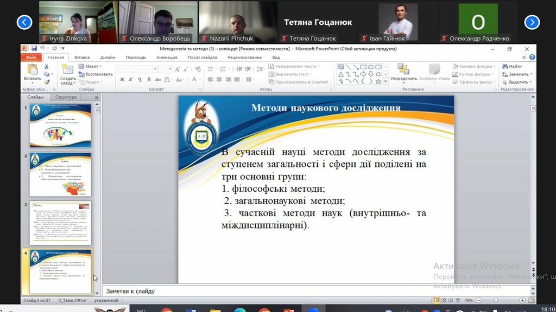Click the Упорядочить arrange icon

coord(403,69)
